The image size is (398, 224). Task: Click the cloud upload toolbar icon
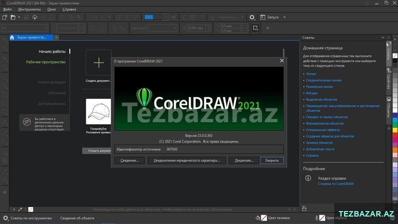[x=35, y=17]
